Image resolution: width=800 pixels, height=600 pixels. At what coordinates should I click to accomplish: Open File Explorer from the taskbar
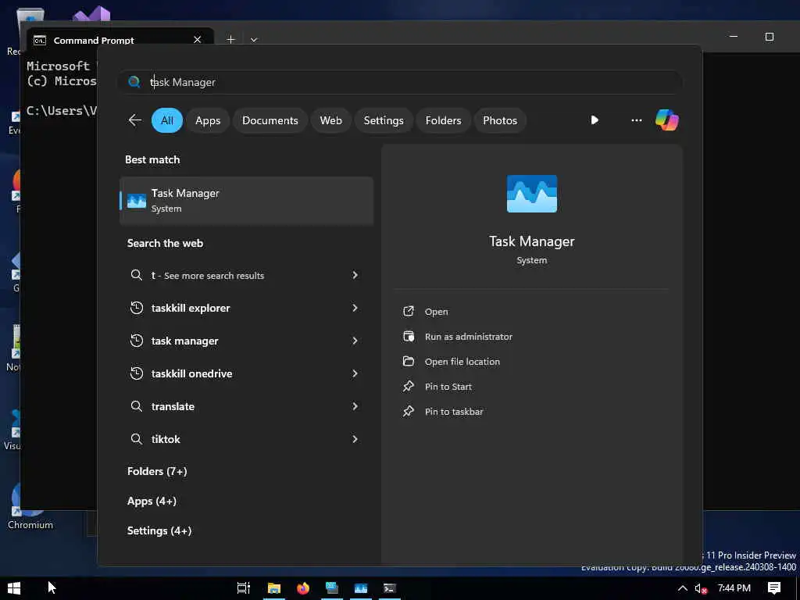pos(274,588)
